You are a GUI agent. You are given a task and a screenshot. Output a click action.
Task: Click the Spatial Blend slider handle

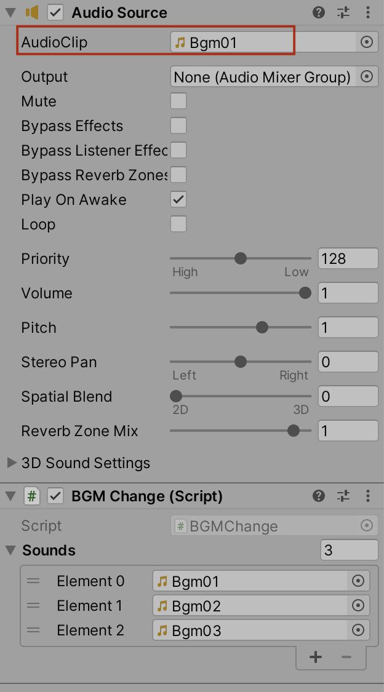click(x=176, y=396)
